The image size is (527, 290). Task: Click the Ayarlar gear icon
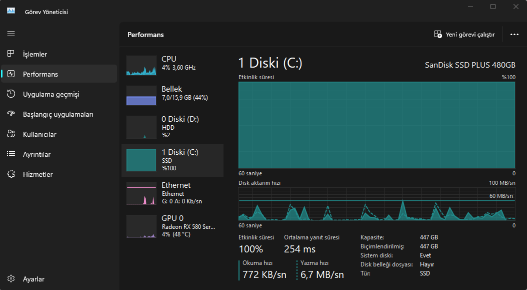click(x=11, y=279)
